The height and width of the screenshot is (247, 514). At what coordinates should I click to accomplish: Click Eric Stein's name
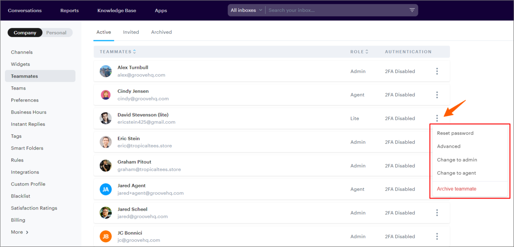click(x=129, y=138)
